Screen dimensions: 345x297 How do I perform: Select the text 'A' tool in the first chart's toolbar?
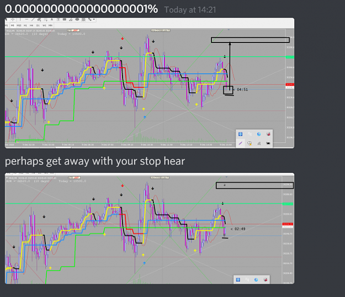tap(52, 19)
